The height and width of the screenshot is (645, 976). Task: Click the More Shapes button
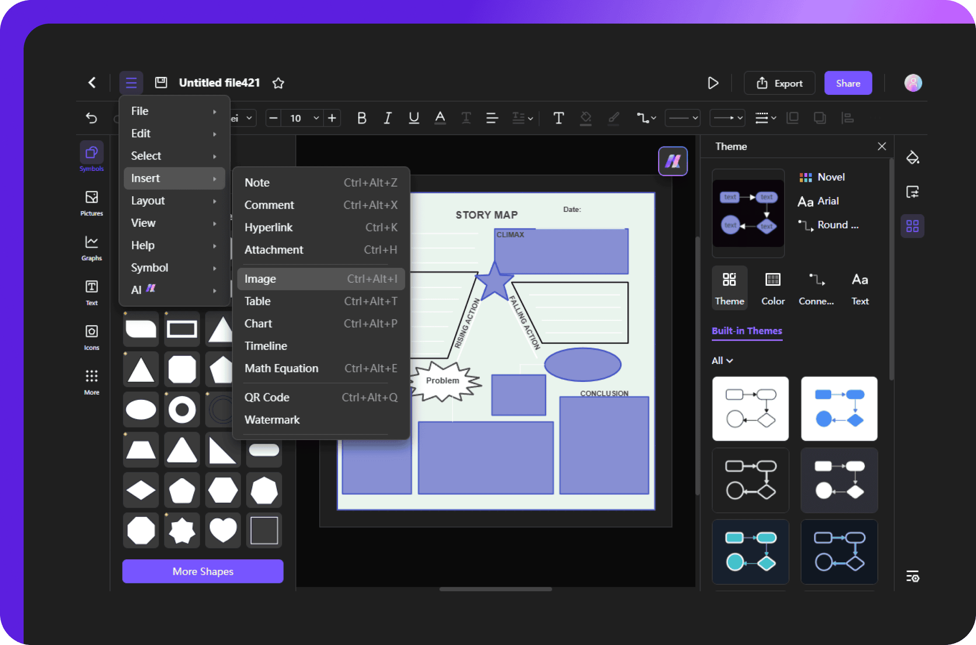202,572
